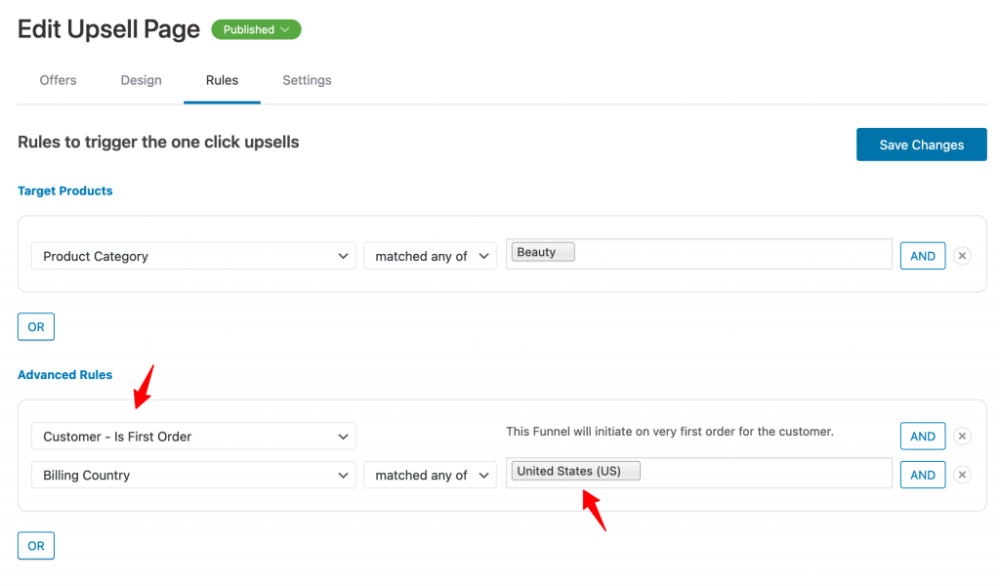This screenshot has width=1000, height=586.
Task: Click the Save Changes button
Action: point(922,145)
